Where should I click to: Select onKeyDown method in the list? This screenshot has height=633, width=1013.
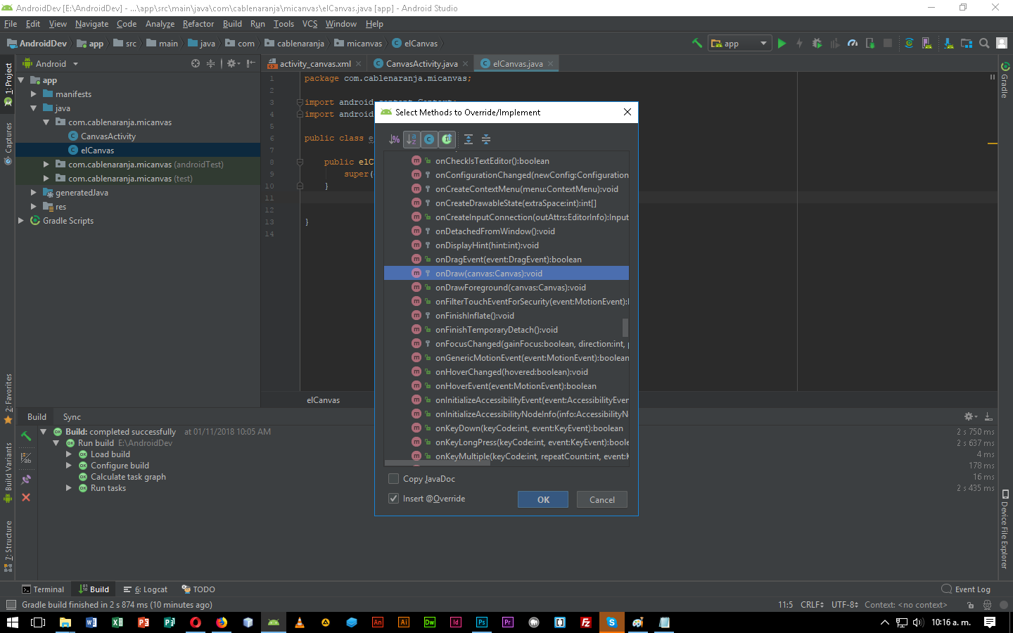pyautogui.click(x=507, y=428)
